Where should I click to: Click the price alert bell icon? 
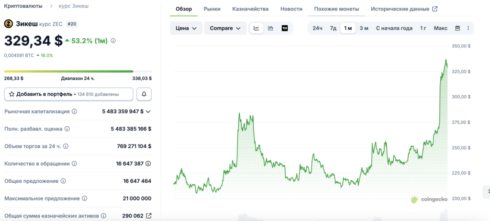point(144,94)
